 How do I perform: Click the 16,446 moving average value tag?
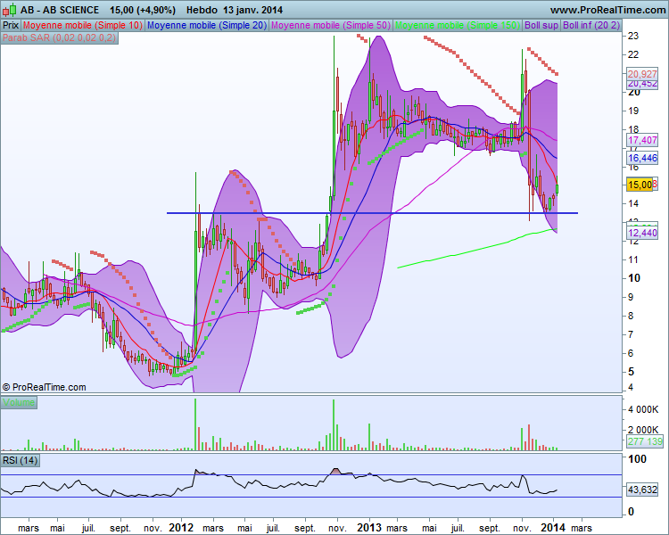(642, 159)
